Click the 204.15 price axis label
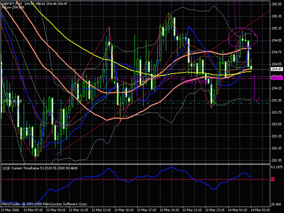 (x=277, y=88)
